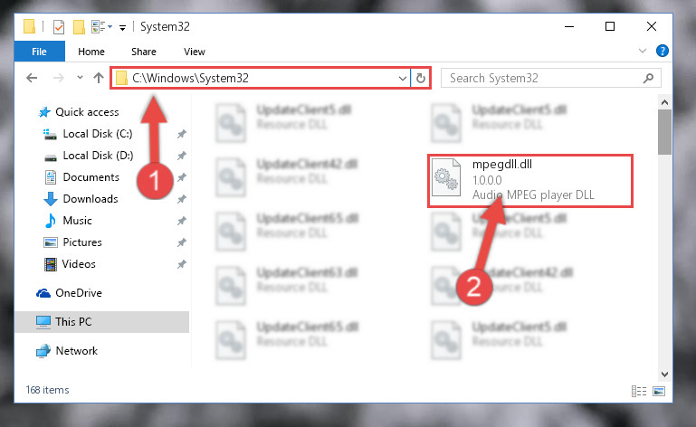Select the mpegdll.dll file
Image resolution: width=696 pixels, height=427 pixels.
coord(530,181)
